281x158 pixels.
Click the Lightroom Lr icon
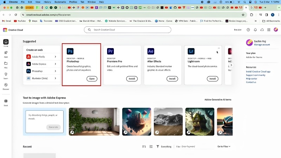[191, 51]
